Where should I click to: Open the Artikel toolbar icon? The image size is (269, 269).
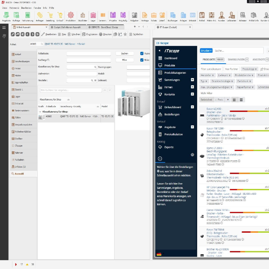click(202, 17)
